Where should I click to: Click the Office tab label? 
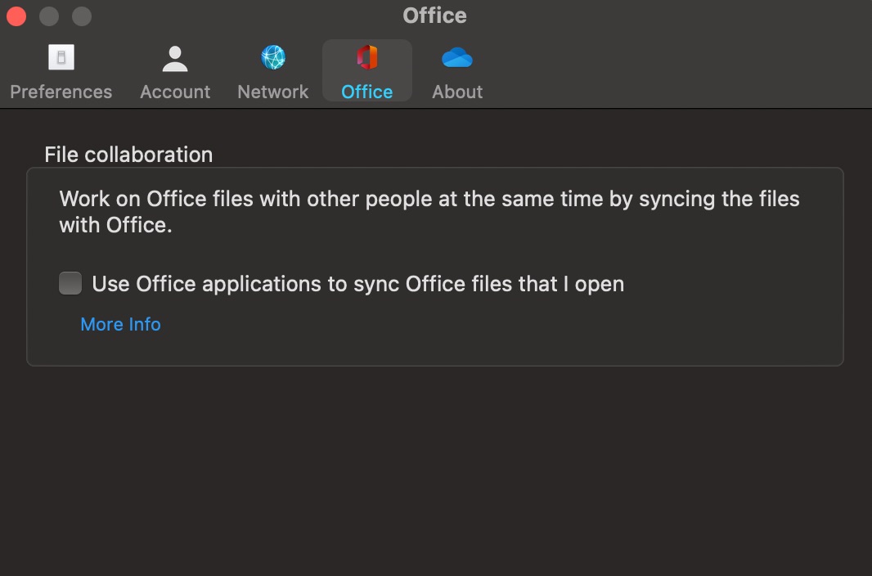366,92
